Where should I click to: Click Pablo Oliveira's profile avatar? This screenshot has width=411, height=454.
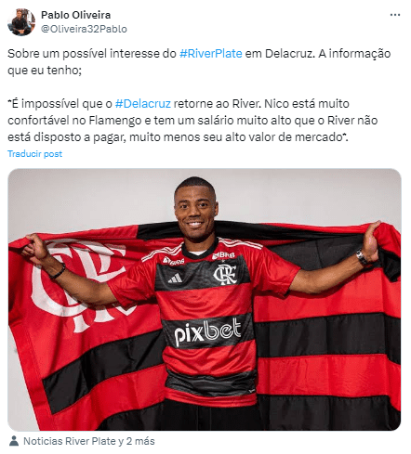(x=21, y=22)
